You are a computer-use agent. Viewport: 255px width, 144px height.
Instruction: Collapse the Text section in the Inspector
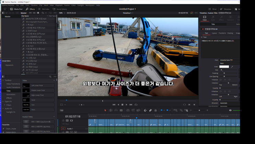[x=202, y=37]
